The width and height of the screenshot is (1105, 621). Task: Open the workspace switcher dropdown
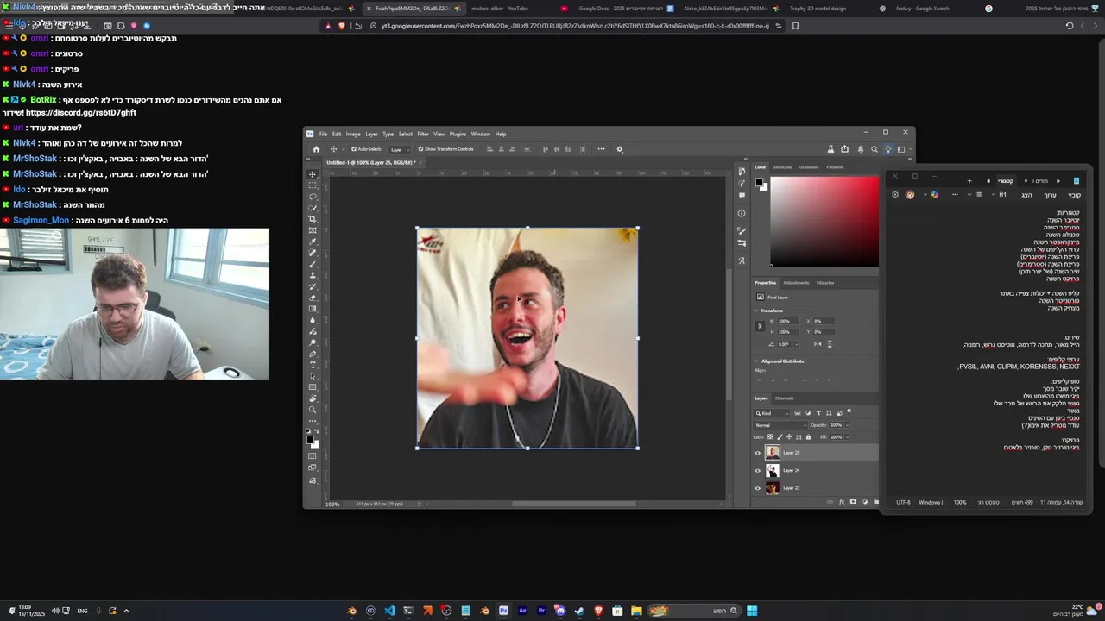click(x=904, y=149)
